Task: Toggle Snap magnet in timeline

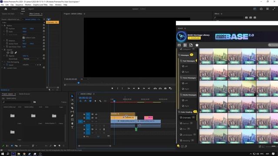Action: (x=85, y=101)
